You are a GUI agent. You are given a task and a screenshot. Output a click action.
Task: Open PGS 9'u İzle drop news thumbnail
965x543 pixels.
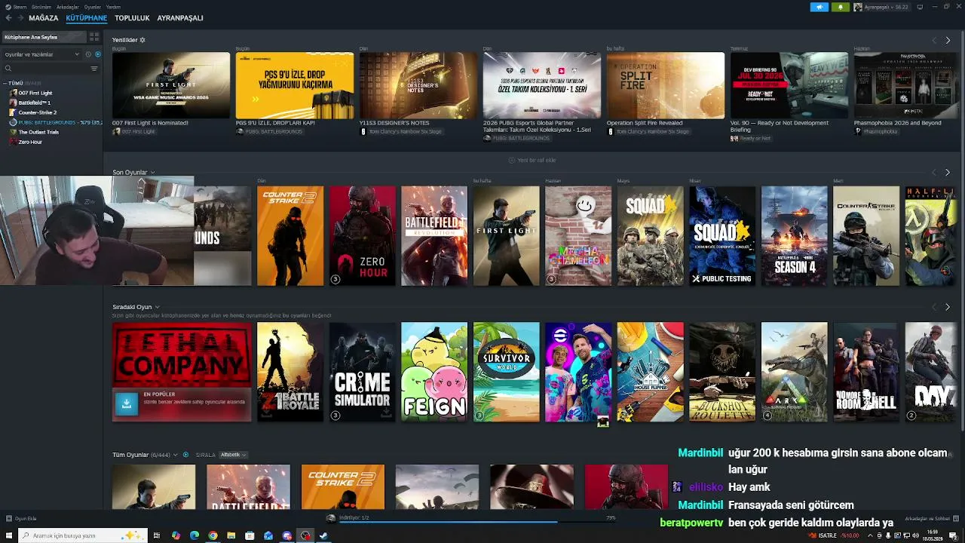[x=295, y=85]
